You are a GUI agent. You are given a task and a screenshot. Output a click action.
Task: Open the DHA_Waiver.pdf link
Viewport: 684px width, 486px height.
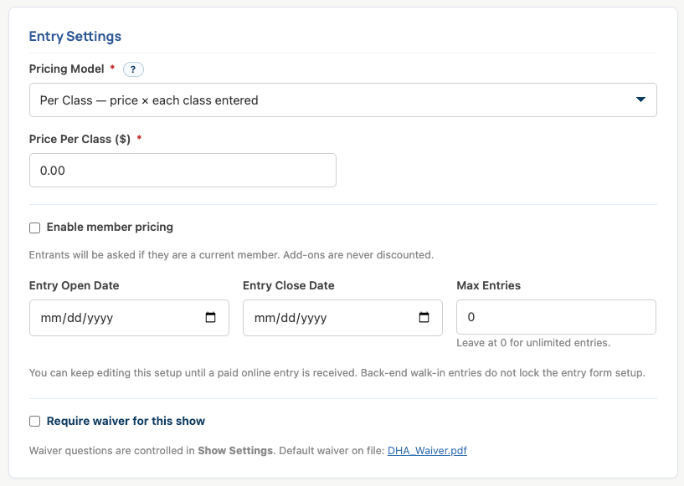[x=427, y=451]
